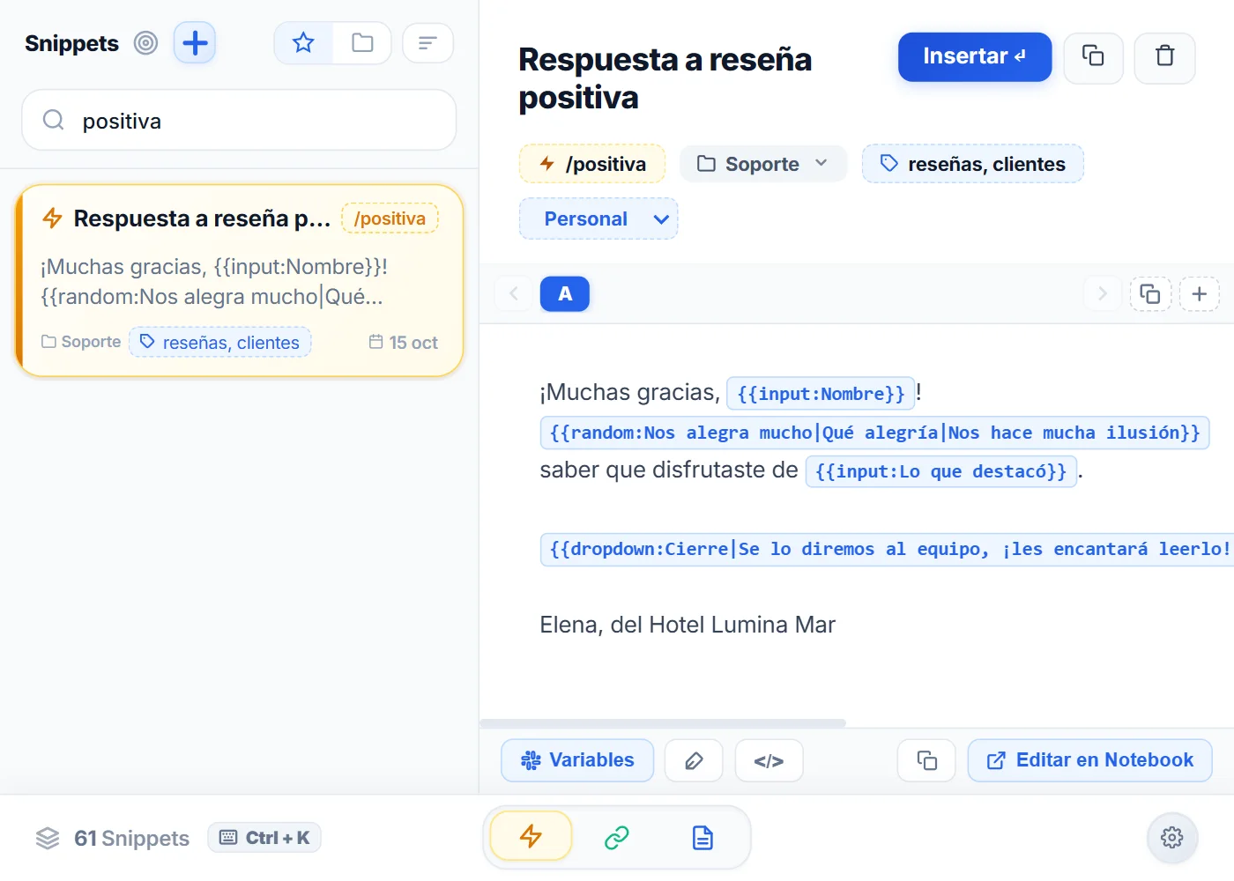Click Editar en Notebook
The height and width of the screenshot is (881, 1234).
click(1089, 760)
